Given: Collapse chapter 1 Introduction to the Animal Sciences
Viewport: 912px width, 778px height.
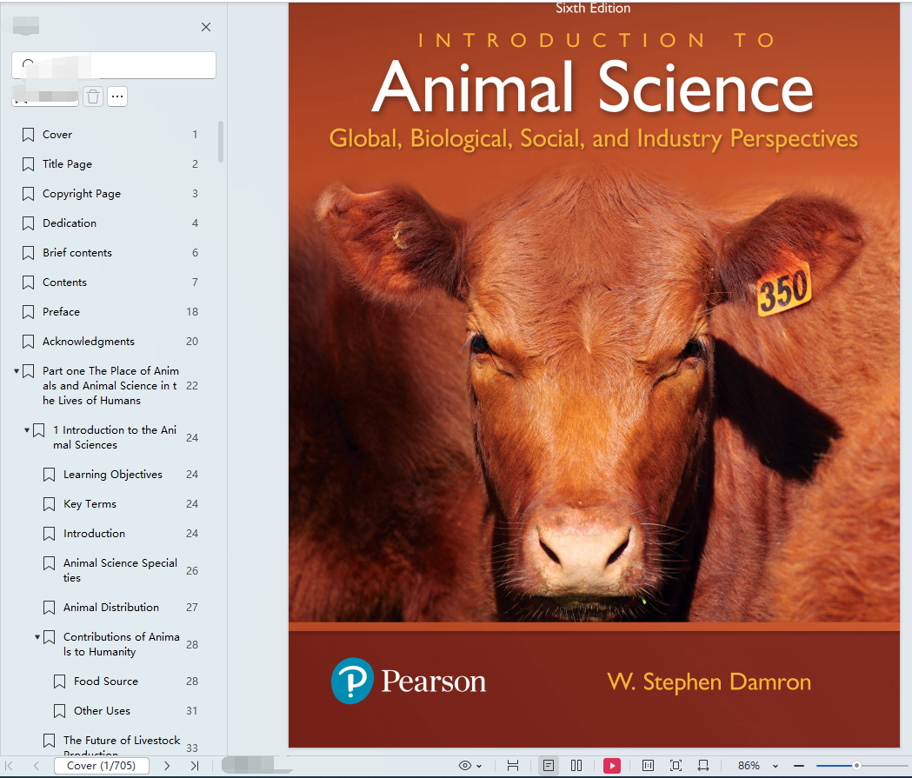Looking at the screenshot, I should (x=27, y=430).
